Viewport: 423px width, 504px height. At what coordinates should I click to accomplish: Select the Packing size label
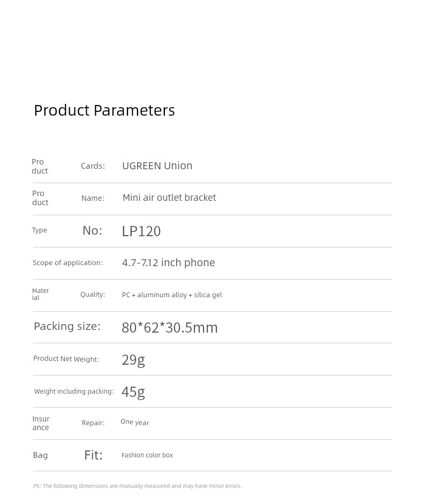[67, 326]
